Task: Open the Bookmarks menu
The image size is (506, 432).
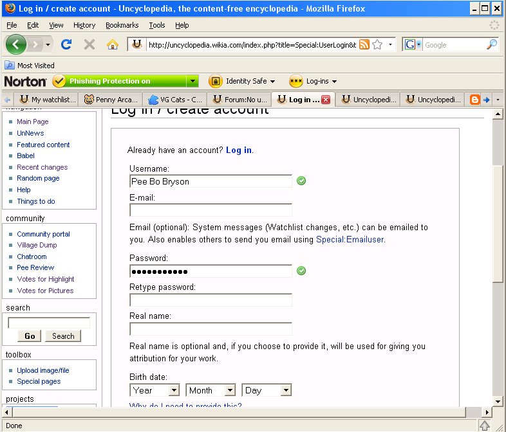Action: 122,25
